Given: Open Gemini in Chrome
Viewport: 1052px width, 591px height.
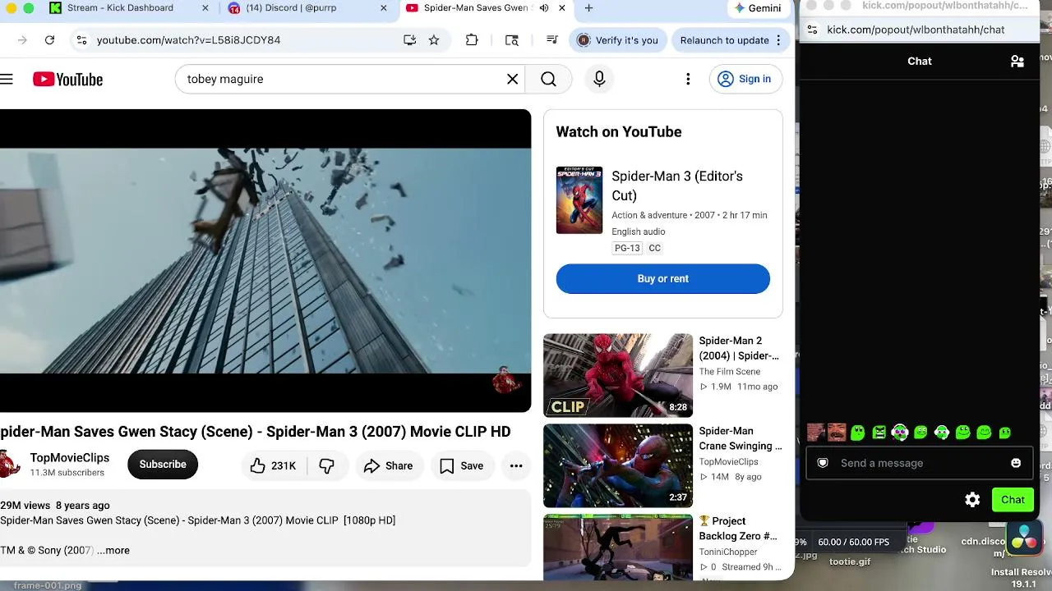Looking at the screenshot, I should click(x=758, y=8).
